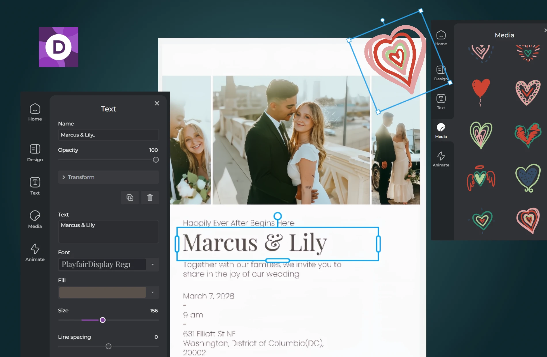This screenshot has width=547, height=357.
Task: Close the Text properties panel
Action: pos(157,103)
